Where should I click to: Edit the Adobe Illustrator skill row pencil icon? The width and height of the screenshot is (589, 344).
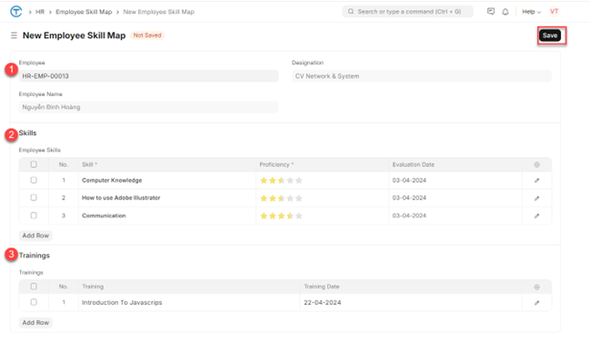tap(537, 198)
